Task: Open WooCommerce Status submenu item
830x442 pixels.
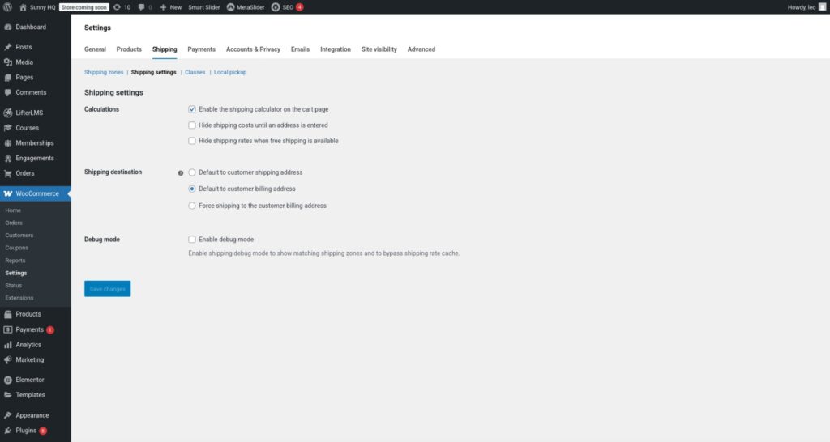Action: click(x=14, y=286)
